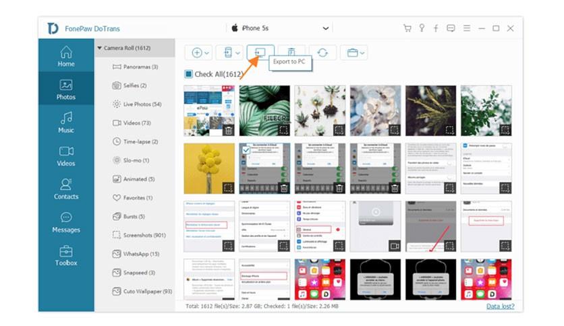
Task: Select the green striped leaf photo
Action: pos(264,110)
